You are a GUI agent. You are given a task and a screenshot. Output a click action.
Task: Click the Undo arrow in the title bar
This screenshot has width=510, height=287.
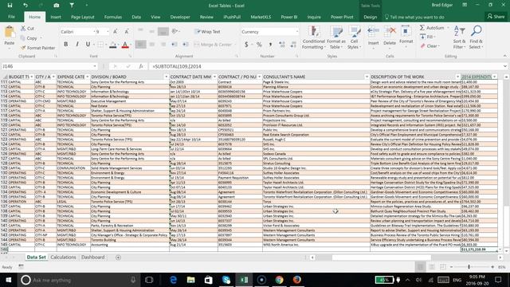pyautogui.click(x=25, y=6)
